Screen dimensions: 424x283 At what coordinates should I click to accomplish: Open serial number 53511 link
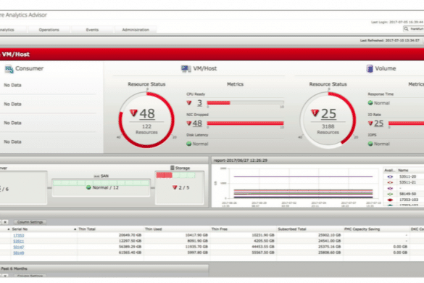coord(19,241)
